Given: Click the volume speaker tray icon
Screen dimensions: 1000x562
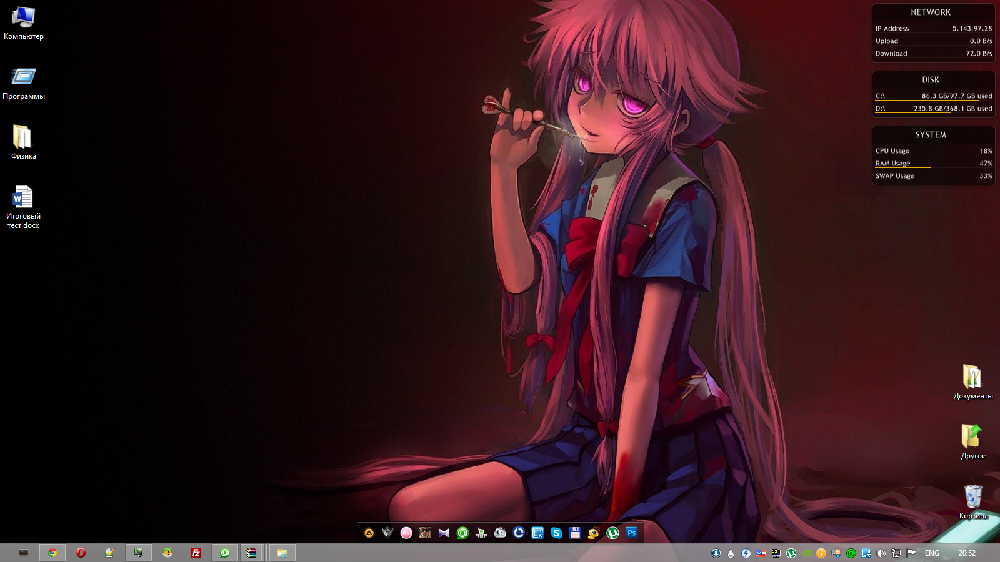Looking at the screenshot, I should [881, 553].
